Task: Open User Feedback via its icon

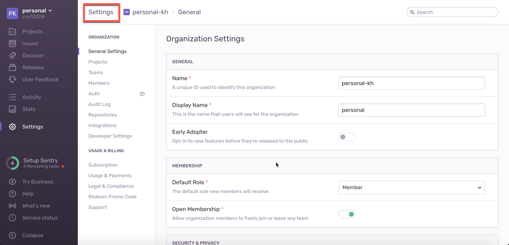Action: pos(12,79)
